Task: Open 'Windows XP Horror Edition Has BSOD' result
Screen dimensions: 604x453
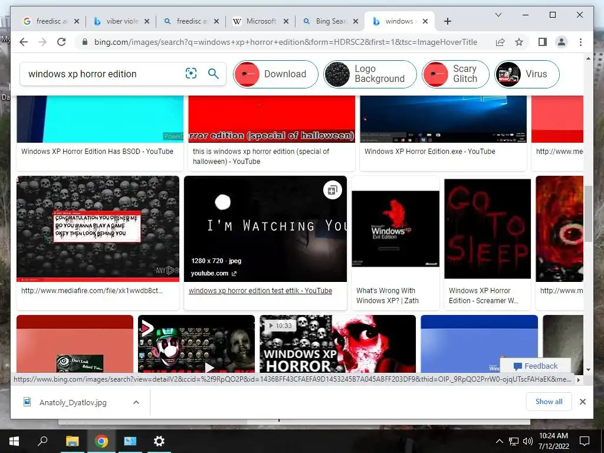Action: point(97,152)
